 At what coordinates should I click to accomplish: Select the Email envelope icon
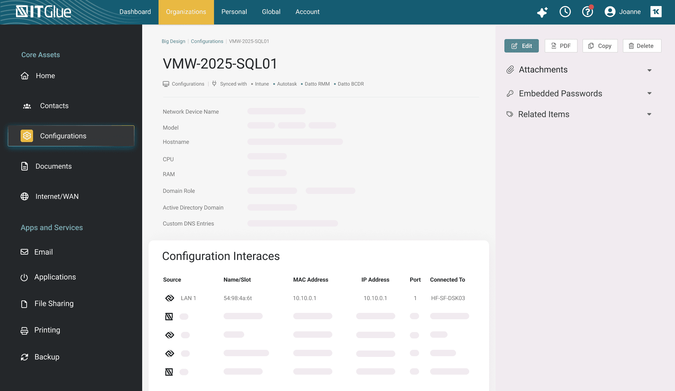(24, 252)
